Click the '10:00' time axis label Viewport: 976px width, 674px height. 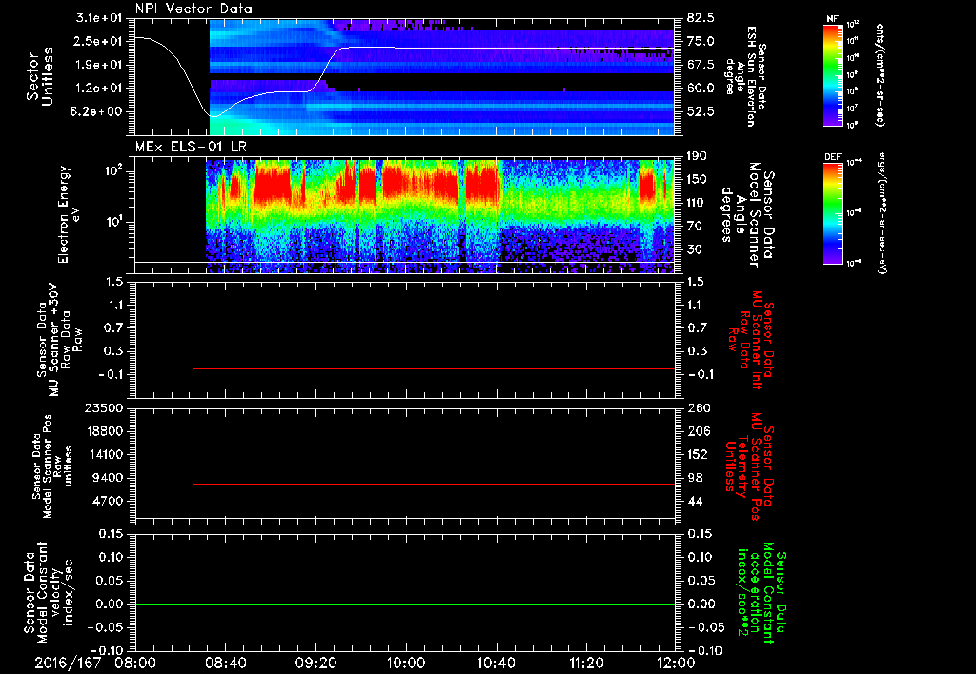point(406,663)
